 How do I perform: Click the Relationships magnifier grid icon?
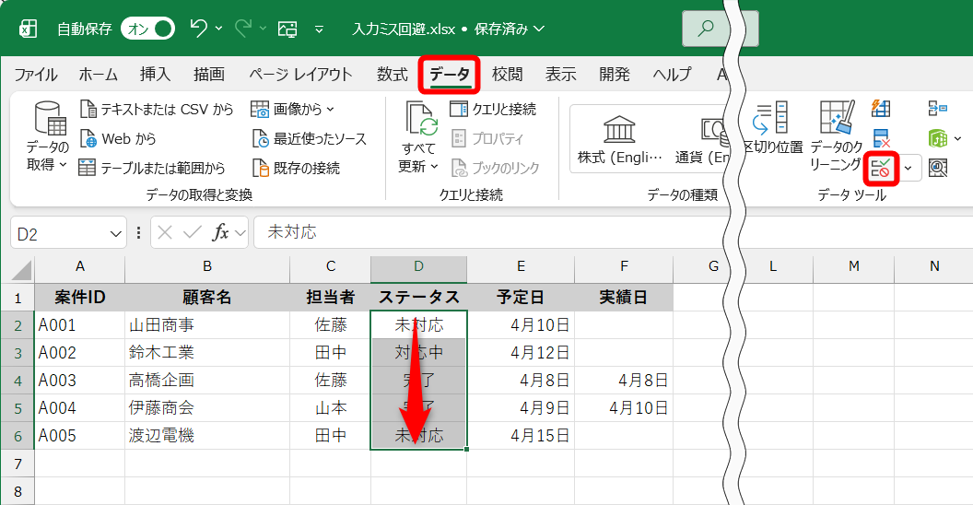tap(938, 168)
